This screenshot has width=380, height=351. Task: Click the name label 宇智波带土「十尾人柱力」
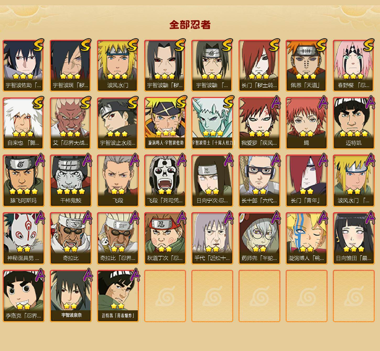(x=212, y=143)
